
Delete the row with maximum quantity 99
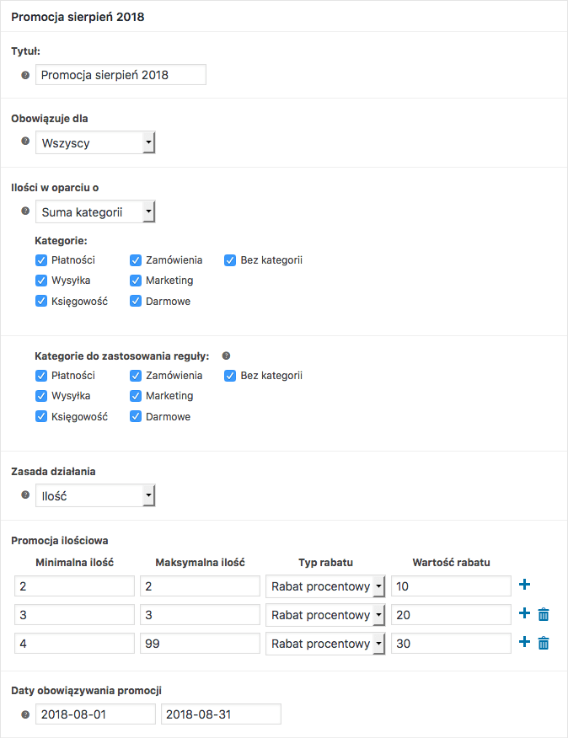click(x=544, y=643)
